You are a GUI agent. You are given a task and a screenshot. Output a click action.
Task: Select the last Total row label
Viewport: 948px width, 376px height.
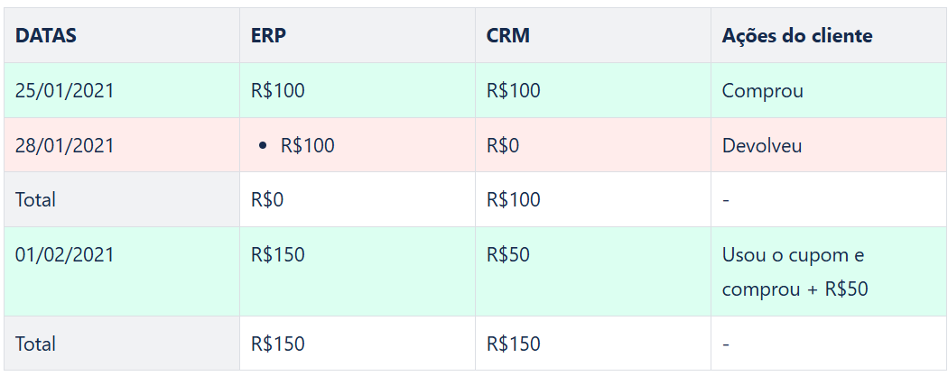pyautogui.click(x=122, y=344)
